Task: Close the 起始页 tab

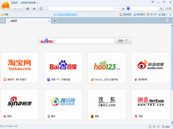Action: pyautogui.click(x=49, y=21)
